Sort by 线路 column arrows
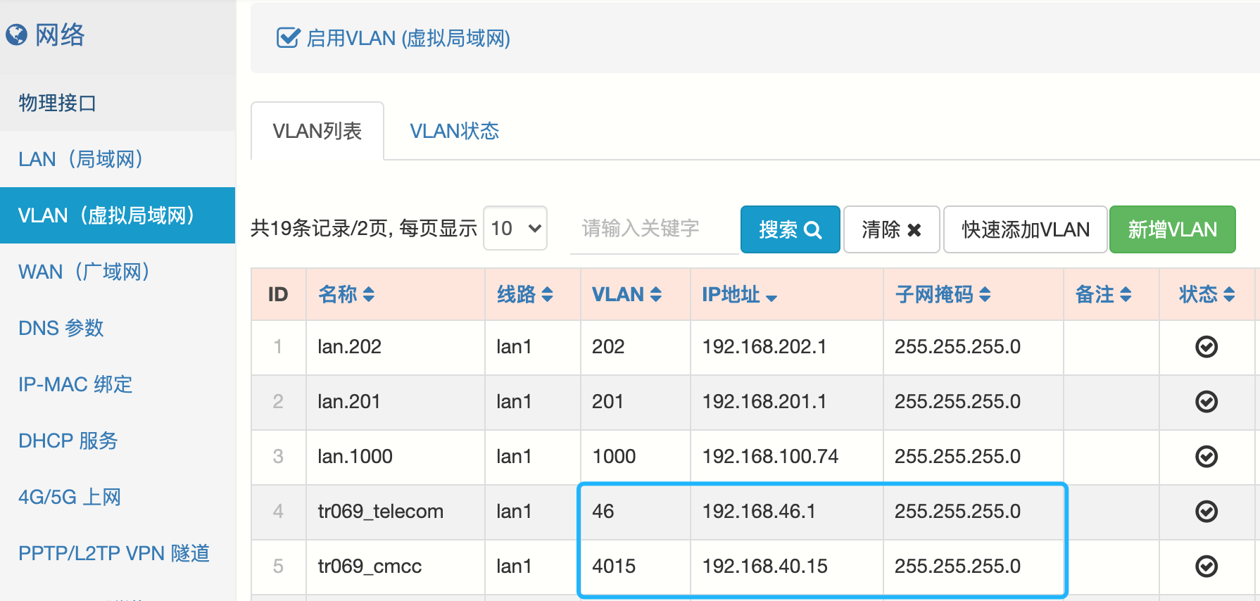This screenshot has width=1260, height=601. pyautogui.click(x=547, y=295)
